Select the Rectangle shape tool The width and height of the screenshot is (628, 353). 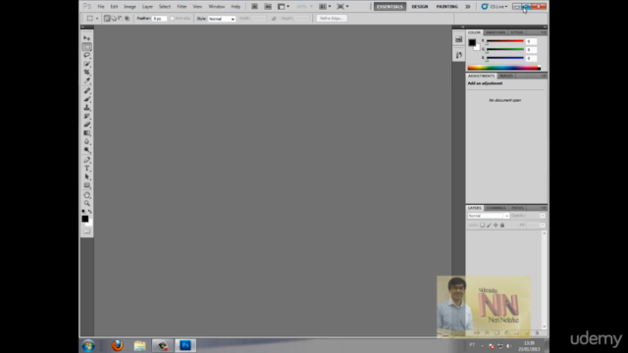coord(87,185)
